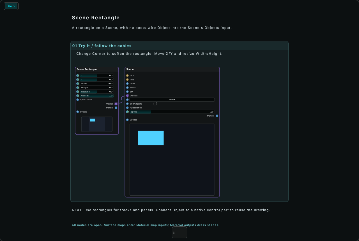Screen dimensions: 359x241
Task: Click the Bypass port on Scene node
Action: point(127,120)
